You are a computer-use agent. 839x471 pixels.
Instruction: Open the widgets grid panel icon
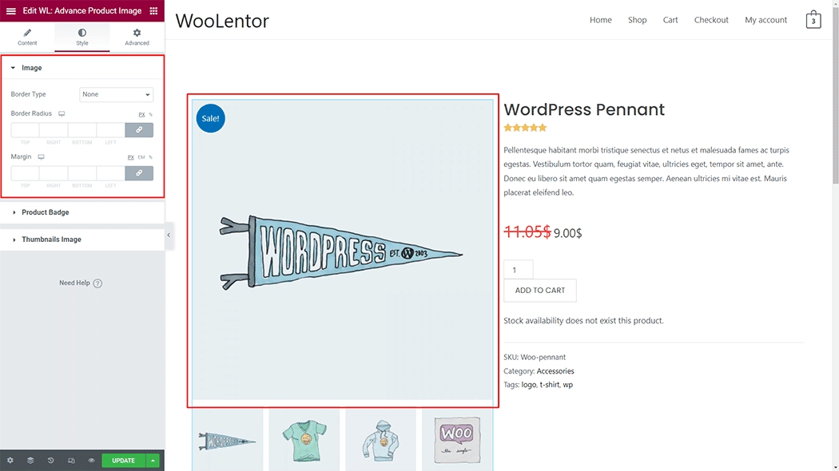tap(153, 11)
